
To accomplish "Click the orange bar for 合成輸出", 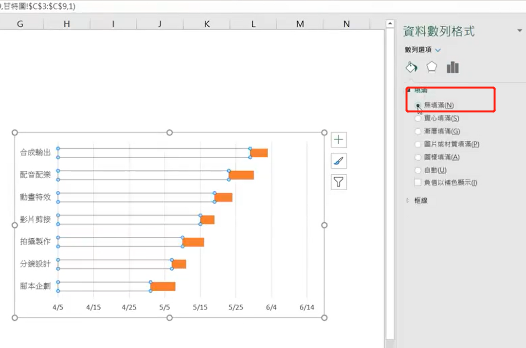I will (259, 153).
